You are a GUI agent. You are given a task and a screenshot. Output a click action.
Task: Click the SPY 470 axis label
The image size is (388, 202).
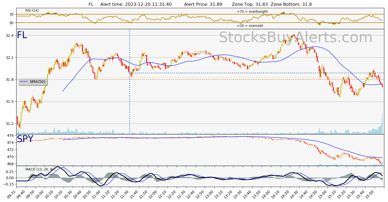tap(11, 157)
